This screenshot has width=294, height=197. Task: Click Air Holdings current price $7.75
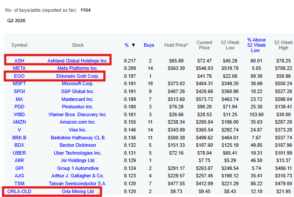pos(204,161)
